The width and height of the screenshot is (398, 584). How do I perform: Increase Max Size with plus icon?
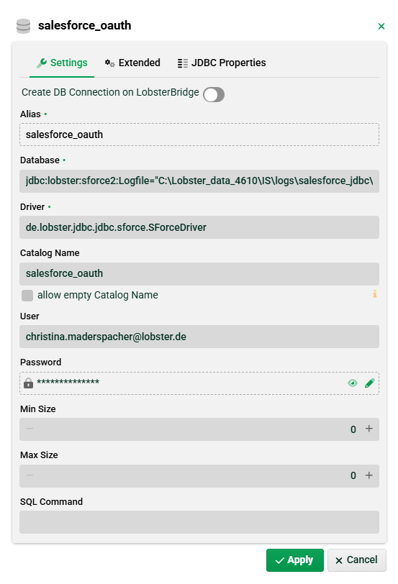[x=369, y=475]
